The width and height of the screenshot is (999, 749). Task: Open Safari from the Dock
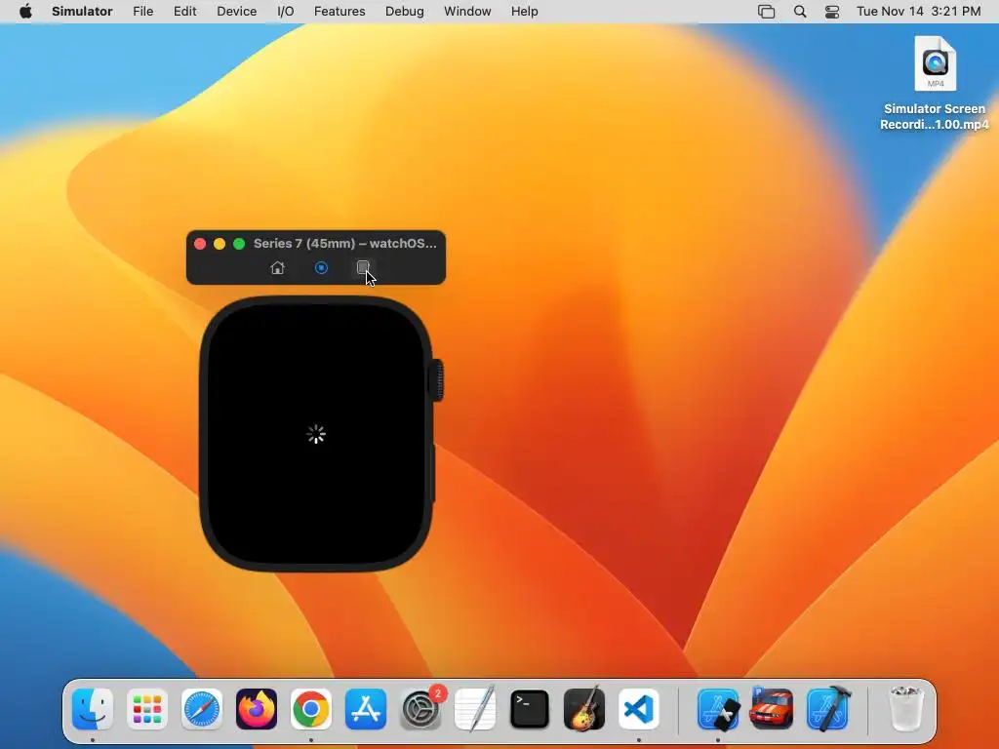pos(202,709)
